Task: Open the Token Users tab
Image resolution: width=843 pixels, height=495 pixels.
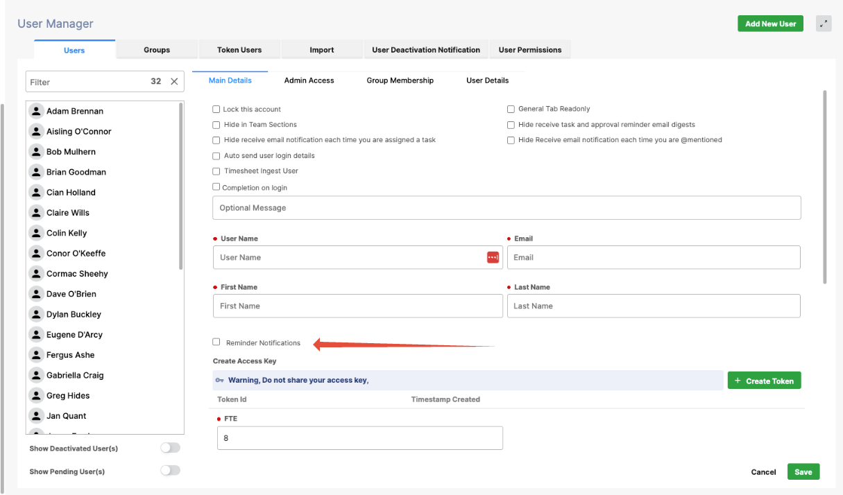Action: pos(239,49)
